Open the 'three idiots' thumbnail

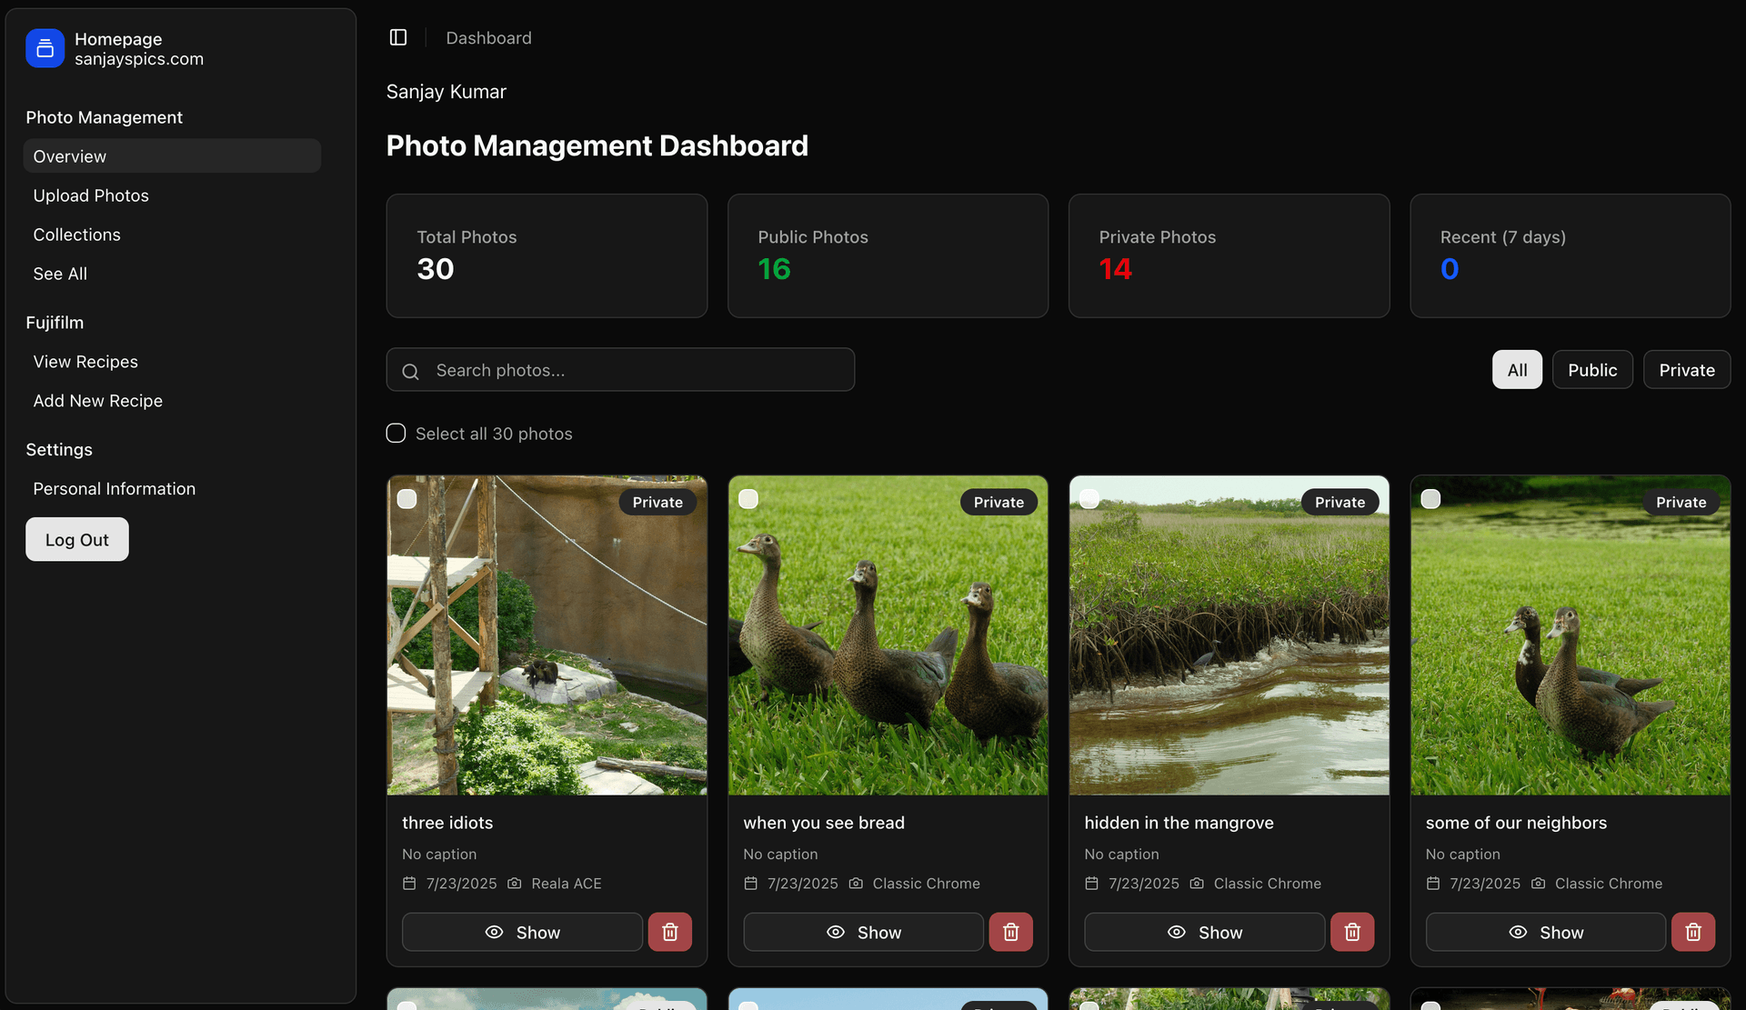(547, 635)
